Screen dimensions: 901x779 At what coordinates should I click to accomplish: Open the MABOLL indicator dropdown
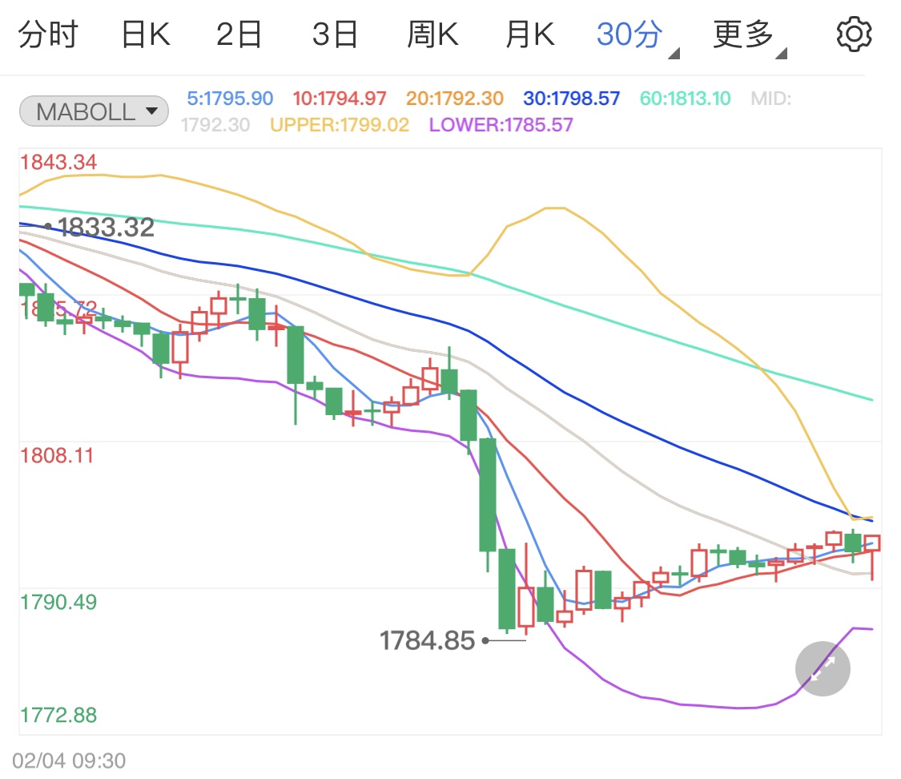(x=93, y=111)
